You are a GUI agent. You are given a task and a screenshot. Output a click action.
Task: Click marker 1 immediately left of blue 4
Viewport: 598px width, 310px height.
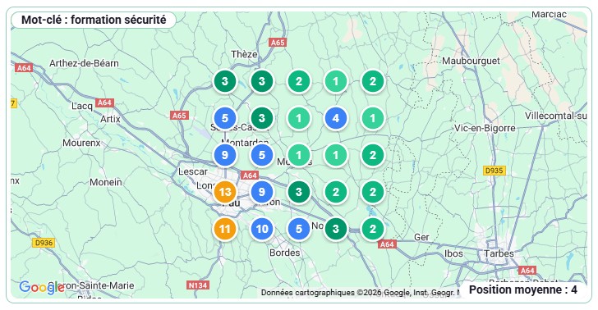tap(299, 118)
